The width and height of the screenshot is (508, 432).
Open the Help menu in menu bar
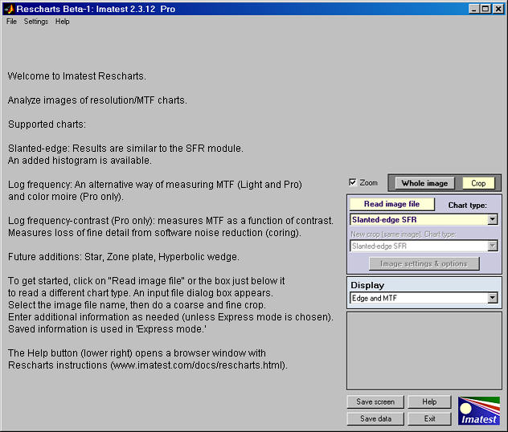tap(62, 22)
